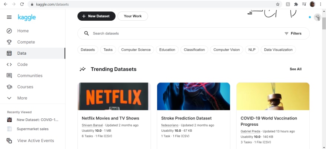The height and width of the screenshot is (149, 326).
Task: Click the Supermarket sales file icon
Action: coord(9,129)
